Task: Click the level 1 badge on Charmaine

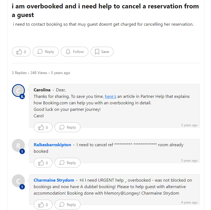Action: click(22, 186)
